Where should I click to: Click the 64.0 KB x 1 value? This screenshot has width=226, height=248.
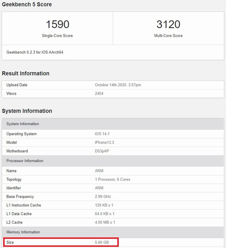[105, 214]
